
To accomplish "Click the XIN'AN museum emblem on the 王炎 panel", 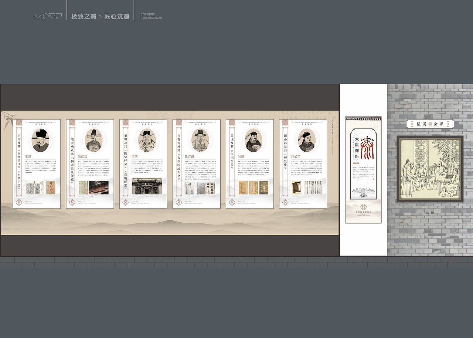I will 19,202.
